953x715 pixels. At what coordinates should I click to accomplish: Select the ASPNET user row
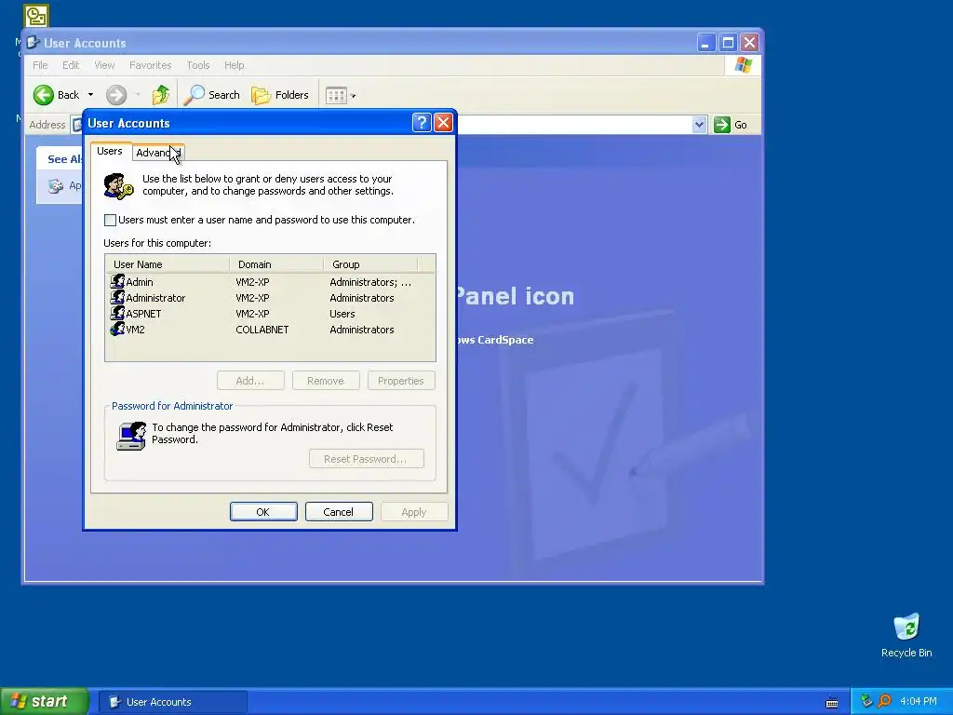270,314
